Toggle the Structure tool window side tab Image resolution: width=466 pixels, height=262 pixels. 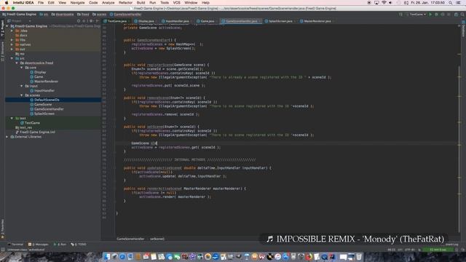(x=2, y=52)
